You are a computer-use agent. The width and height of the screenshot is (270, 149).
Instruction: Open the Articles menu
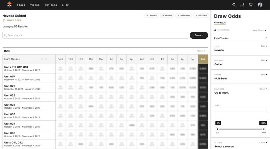coord(51,5)
